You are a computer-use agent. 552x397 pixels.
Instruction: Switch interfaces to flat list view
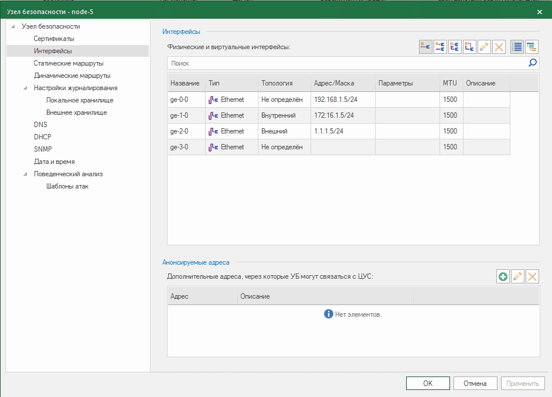(x=517, y=47)
